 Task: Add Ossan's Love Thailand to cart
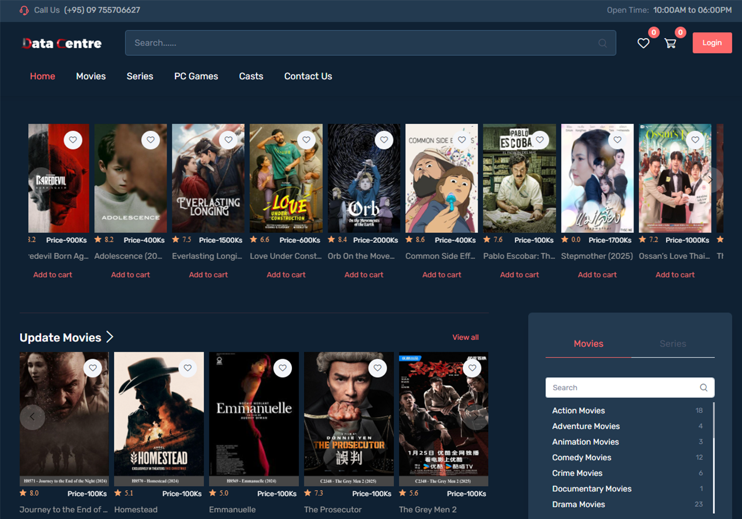click(675, 274)
